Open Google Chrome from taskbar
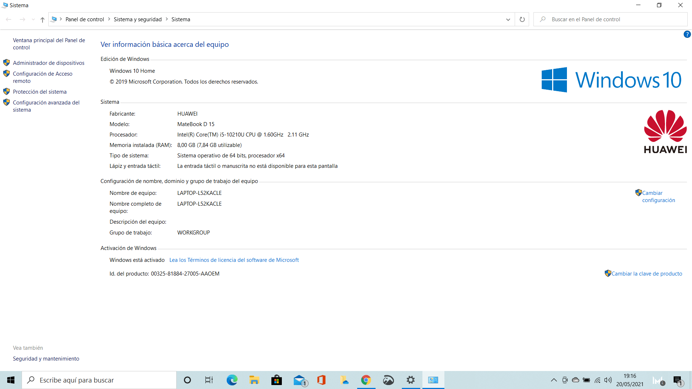The height and width of the screenshot is (389, 692). pos(366,380)
